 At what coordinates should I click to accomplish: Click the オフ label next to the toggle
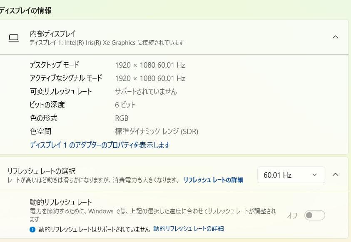coord(293,215)
